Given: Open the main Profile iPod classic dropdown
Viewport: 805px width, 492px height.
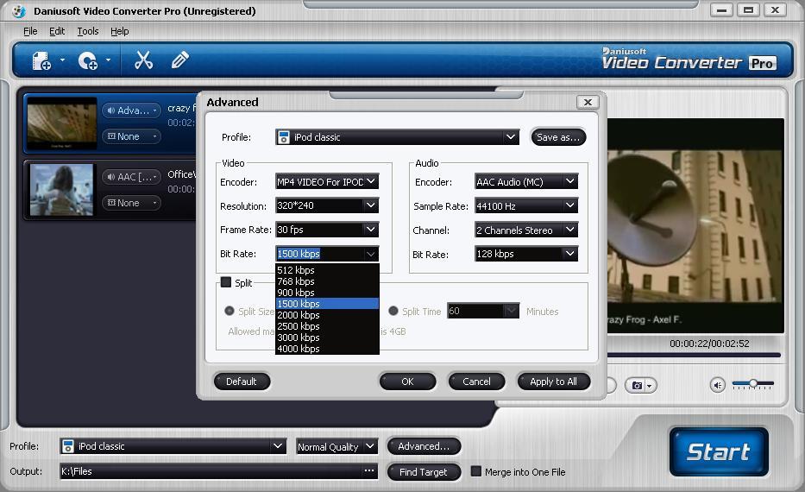Looking at the screenshot, I should click(278, 445).
